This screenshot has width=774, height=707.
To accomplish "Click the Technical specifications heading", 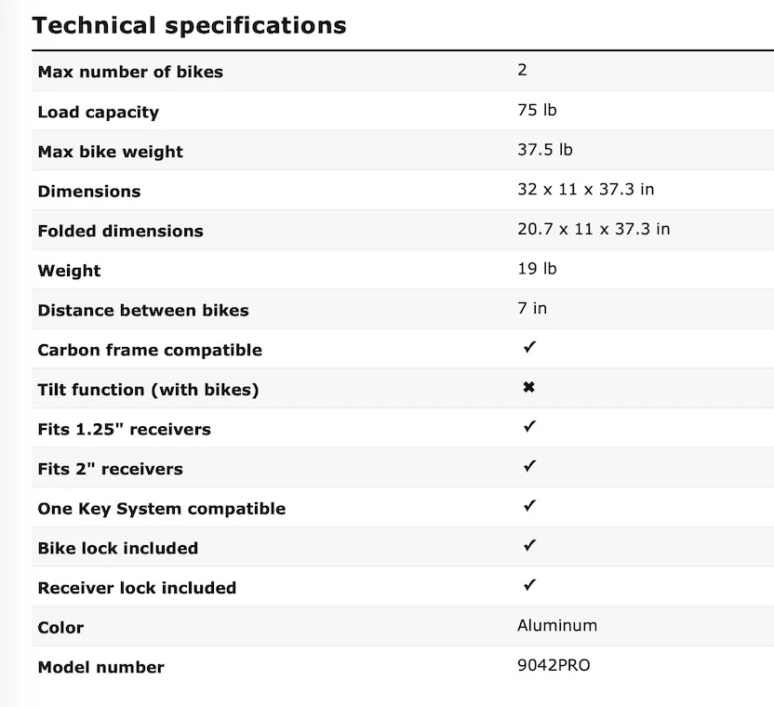I will point(189,25).
